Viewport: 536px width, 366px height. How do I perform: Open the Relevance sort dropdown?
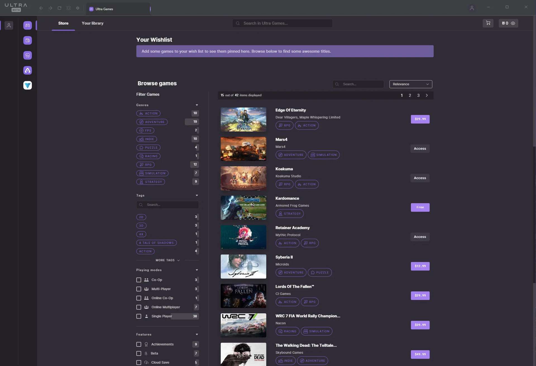[x=411, y=84]
